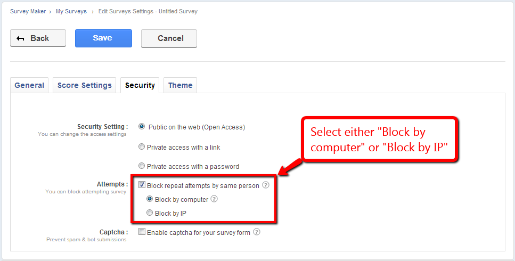Image resolution: width=515 pixels, height=261 pixels.
Task: Navigate to My Surveys breadcrumb
Action: pos(71,11)
